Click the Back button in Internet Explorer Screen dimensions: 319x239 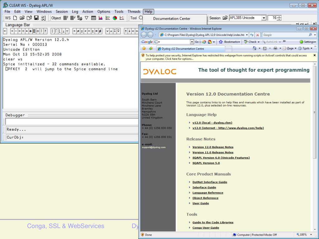(144, 35)
